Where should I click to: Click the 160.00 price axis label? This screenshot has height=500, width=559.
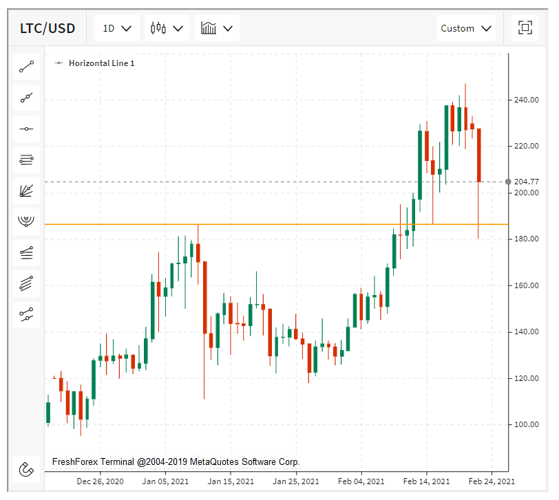[526, 285]
